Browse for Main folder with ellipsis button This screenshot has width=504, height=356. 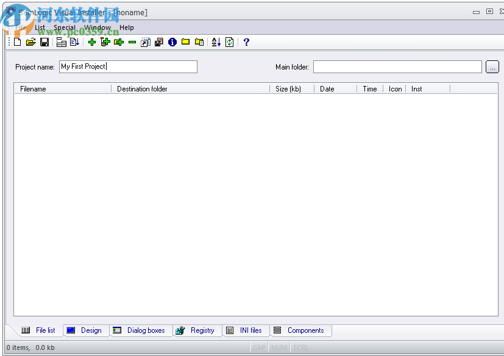pos(492,66)
